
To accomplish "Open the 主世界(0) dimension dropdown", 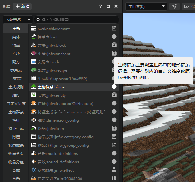I will [x=146, y=6].
